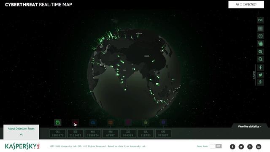
Task: Toggle the purple detection type icon
Action: point(163,122)
